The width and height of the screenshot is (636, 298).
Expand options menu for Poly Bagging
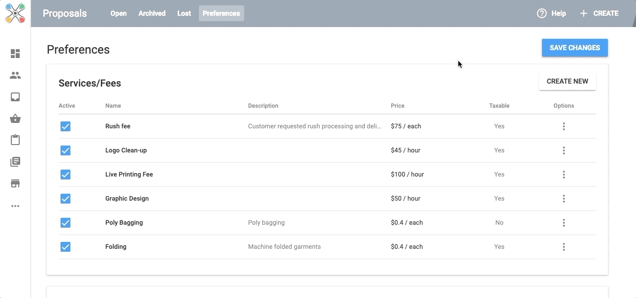(564, 223)
